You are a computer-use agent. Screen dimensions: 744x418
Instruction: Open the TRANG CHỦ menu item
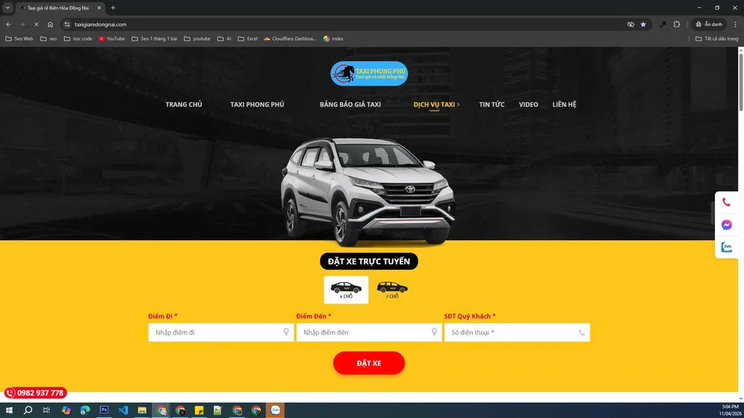click(184, 104)
